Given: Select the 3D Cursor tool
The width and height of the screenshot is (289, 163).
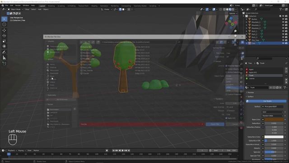Looking at the screenshot, I should tap(4, 24).
